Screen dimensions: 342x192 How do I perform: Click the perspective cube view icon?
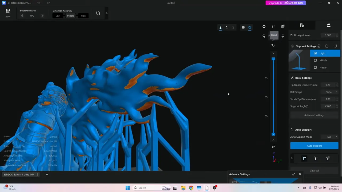point(283,26)
